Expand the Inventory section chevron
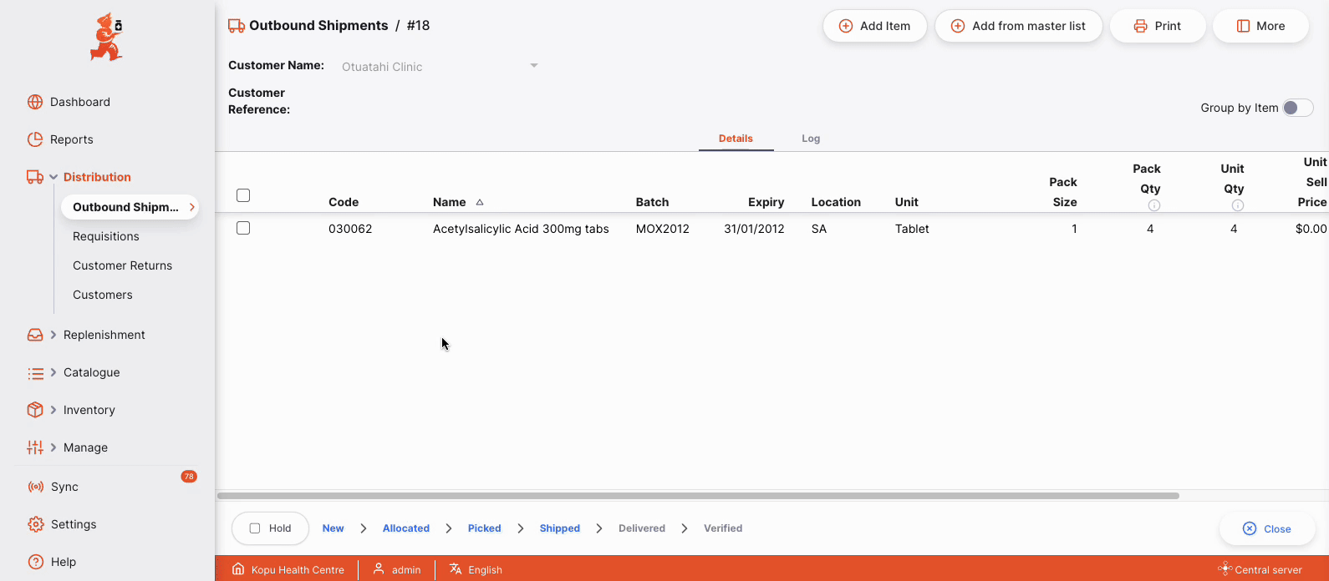 [53, 410]
